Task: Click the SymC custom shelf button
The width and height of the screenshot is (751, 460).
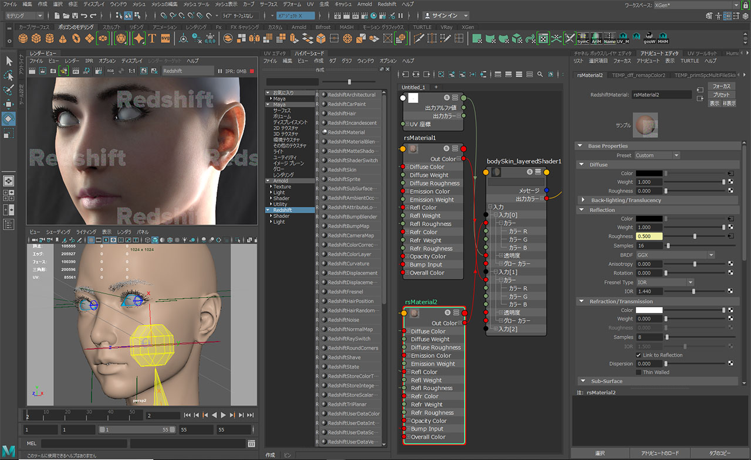Action: (583, 39)
